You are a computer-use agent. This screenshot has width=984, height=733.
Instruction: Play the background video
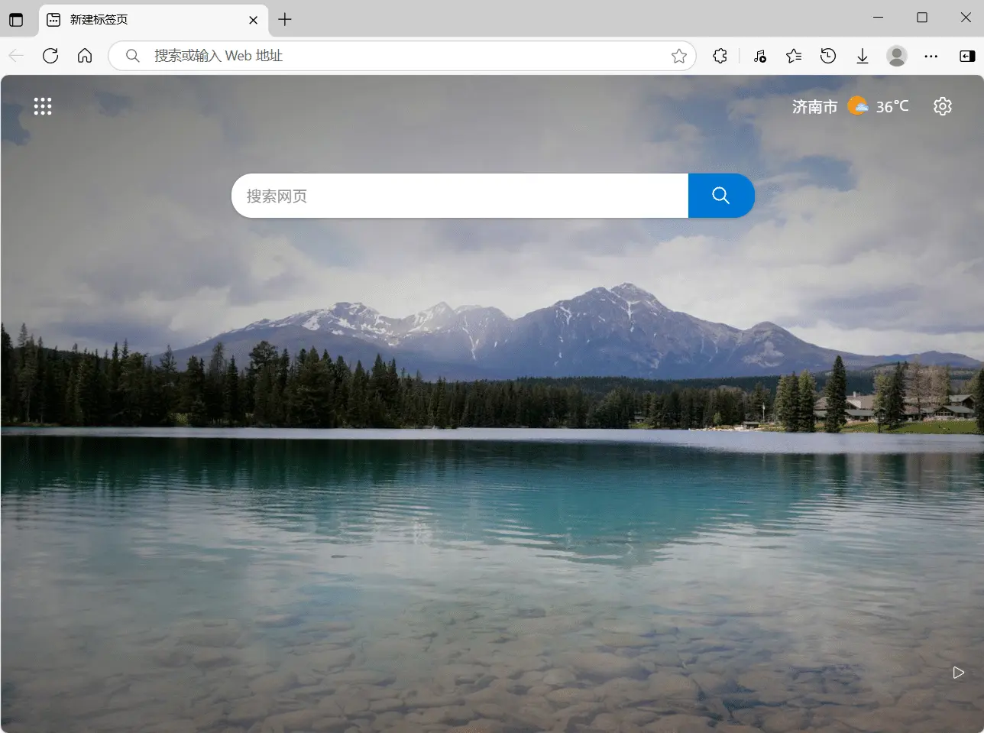point(958,673)
